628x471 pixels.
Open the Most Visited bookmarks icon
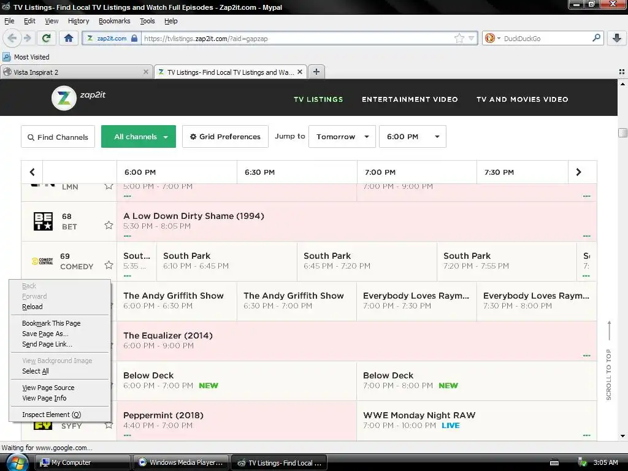(x=7, y=57)
